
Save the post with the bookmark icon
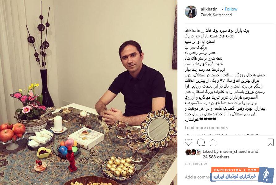click(270, 142)
